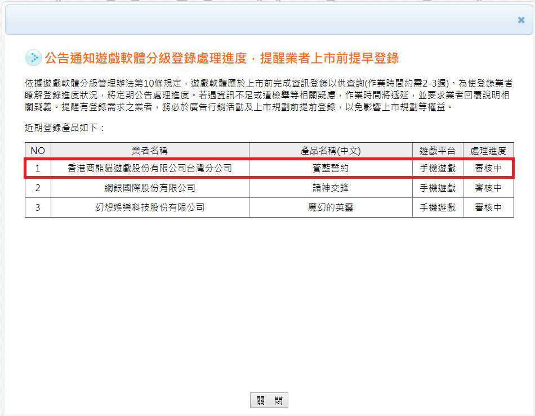Screen dimensions: 535x416
Task: Click the 手機遊戲 platform cell for 諸神交鋒
Action: tap(438, 188)
